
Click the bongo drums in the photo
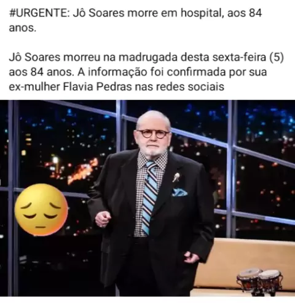point(260,281)
